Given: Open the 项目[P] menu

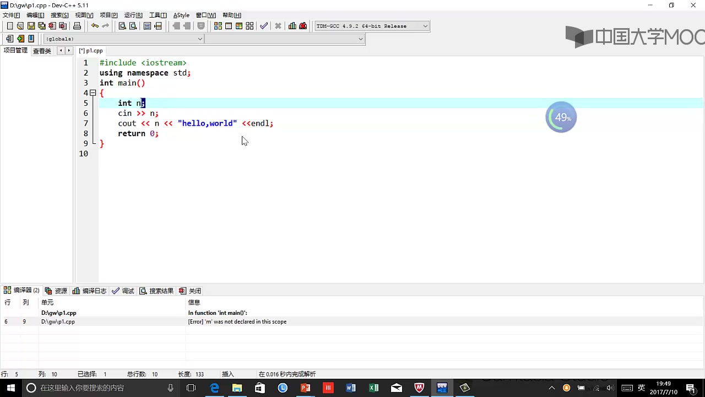Looking at the screenshot, I should pos(109,15).
